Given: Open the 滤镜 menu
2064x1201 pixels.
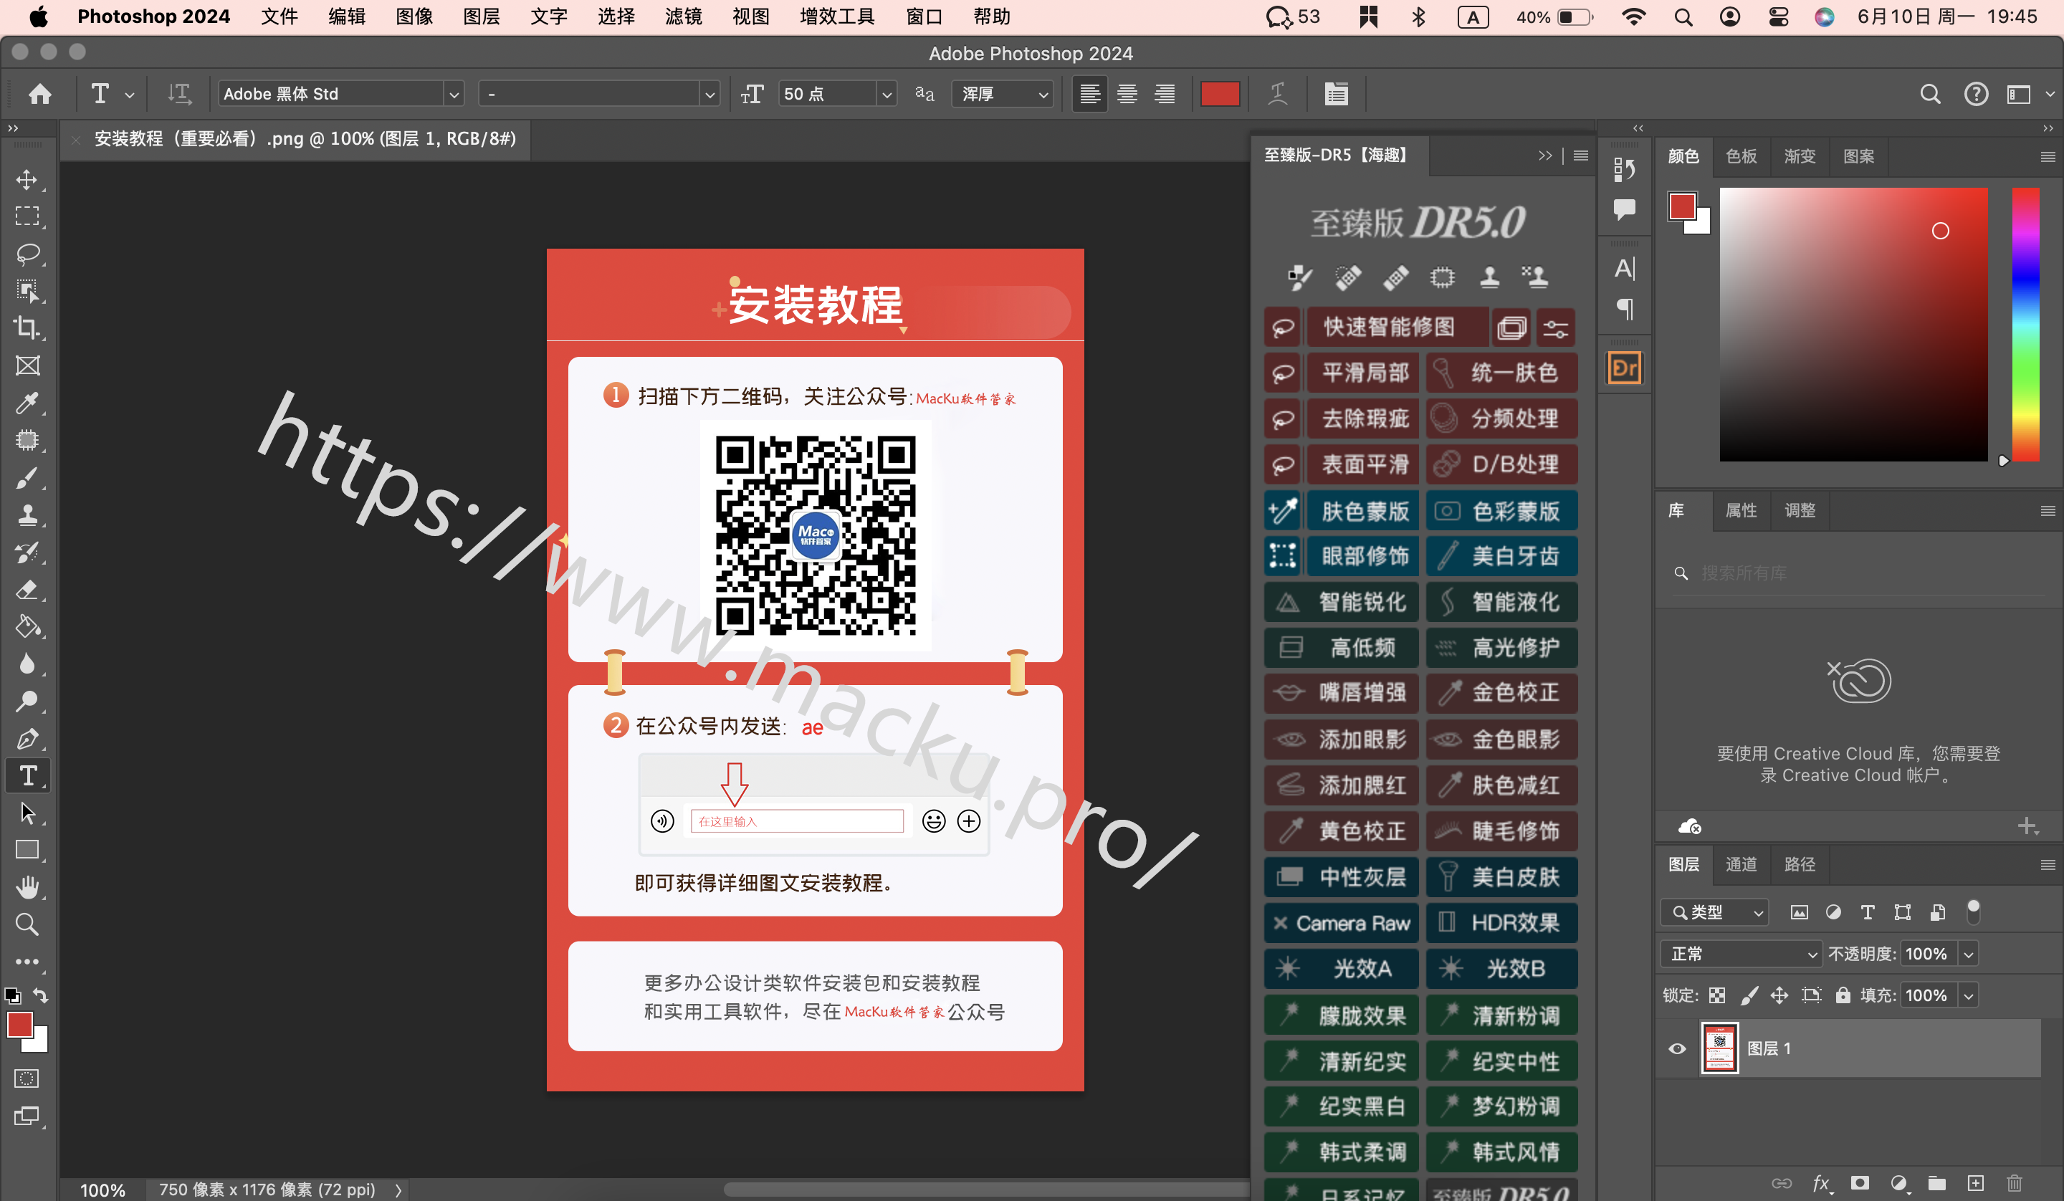Looking at the screenshot, I should tap(683, 16).
